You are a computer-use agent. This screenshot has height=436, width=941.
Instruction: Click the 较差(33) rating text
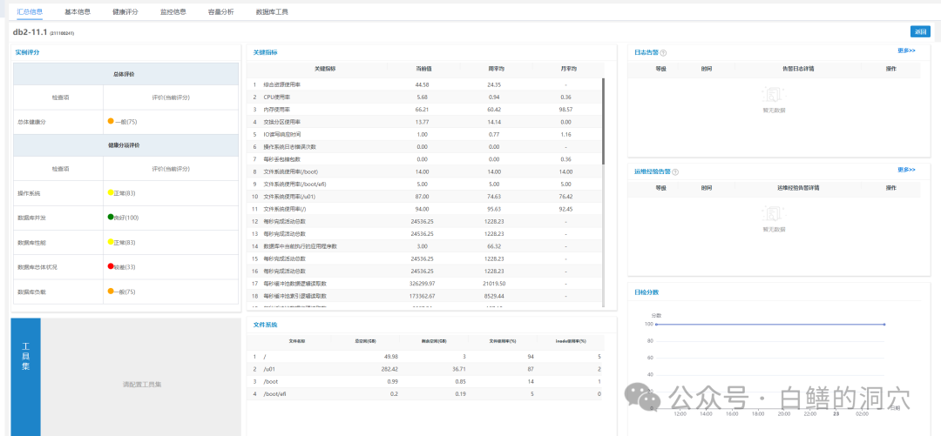pos(125,267)
